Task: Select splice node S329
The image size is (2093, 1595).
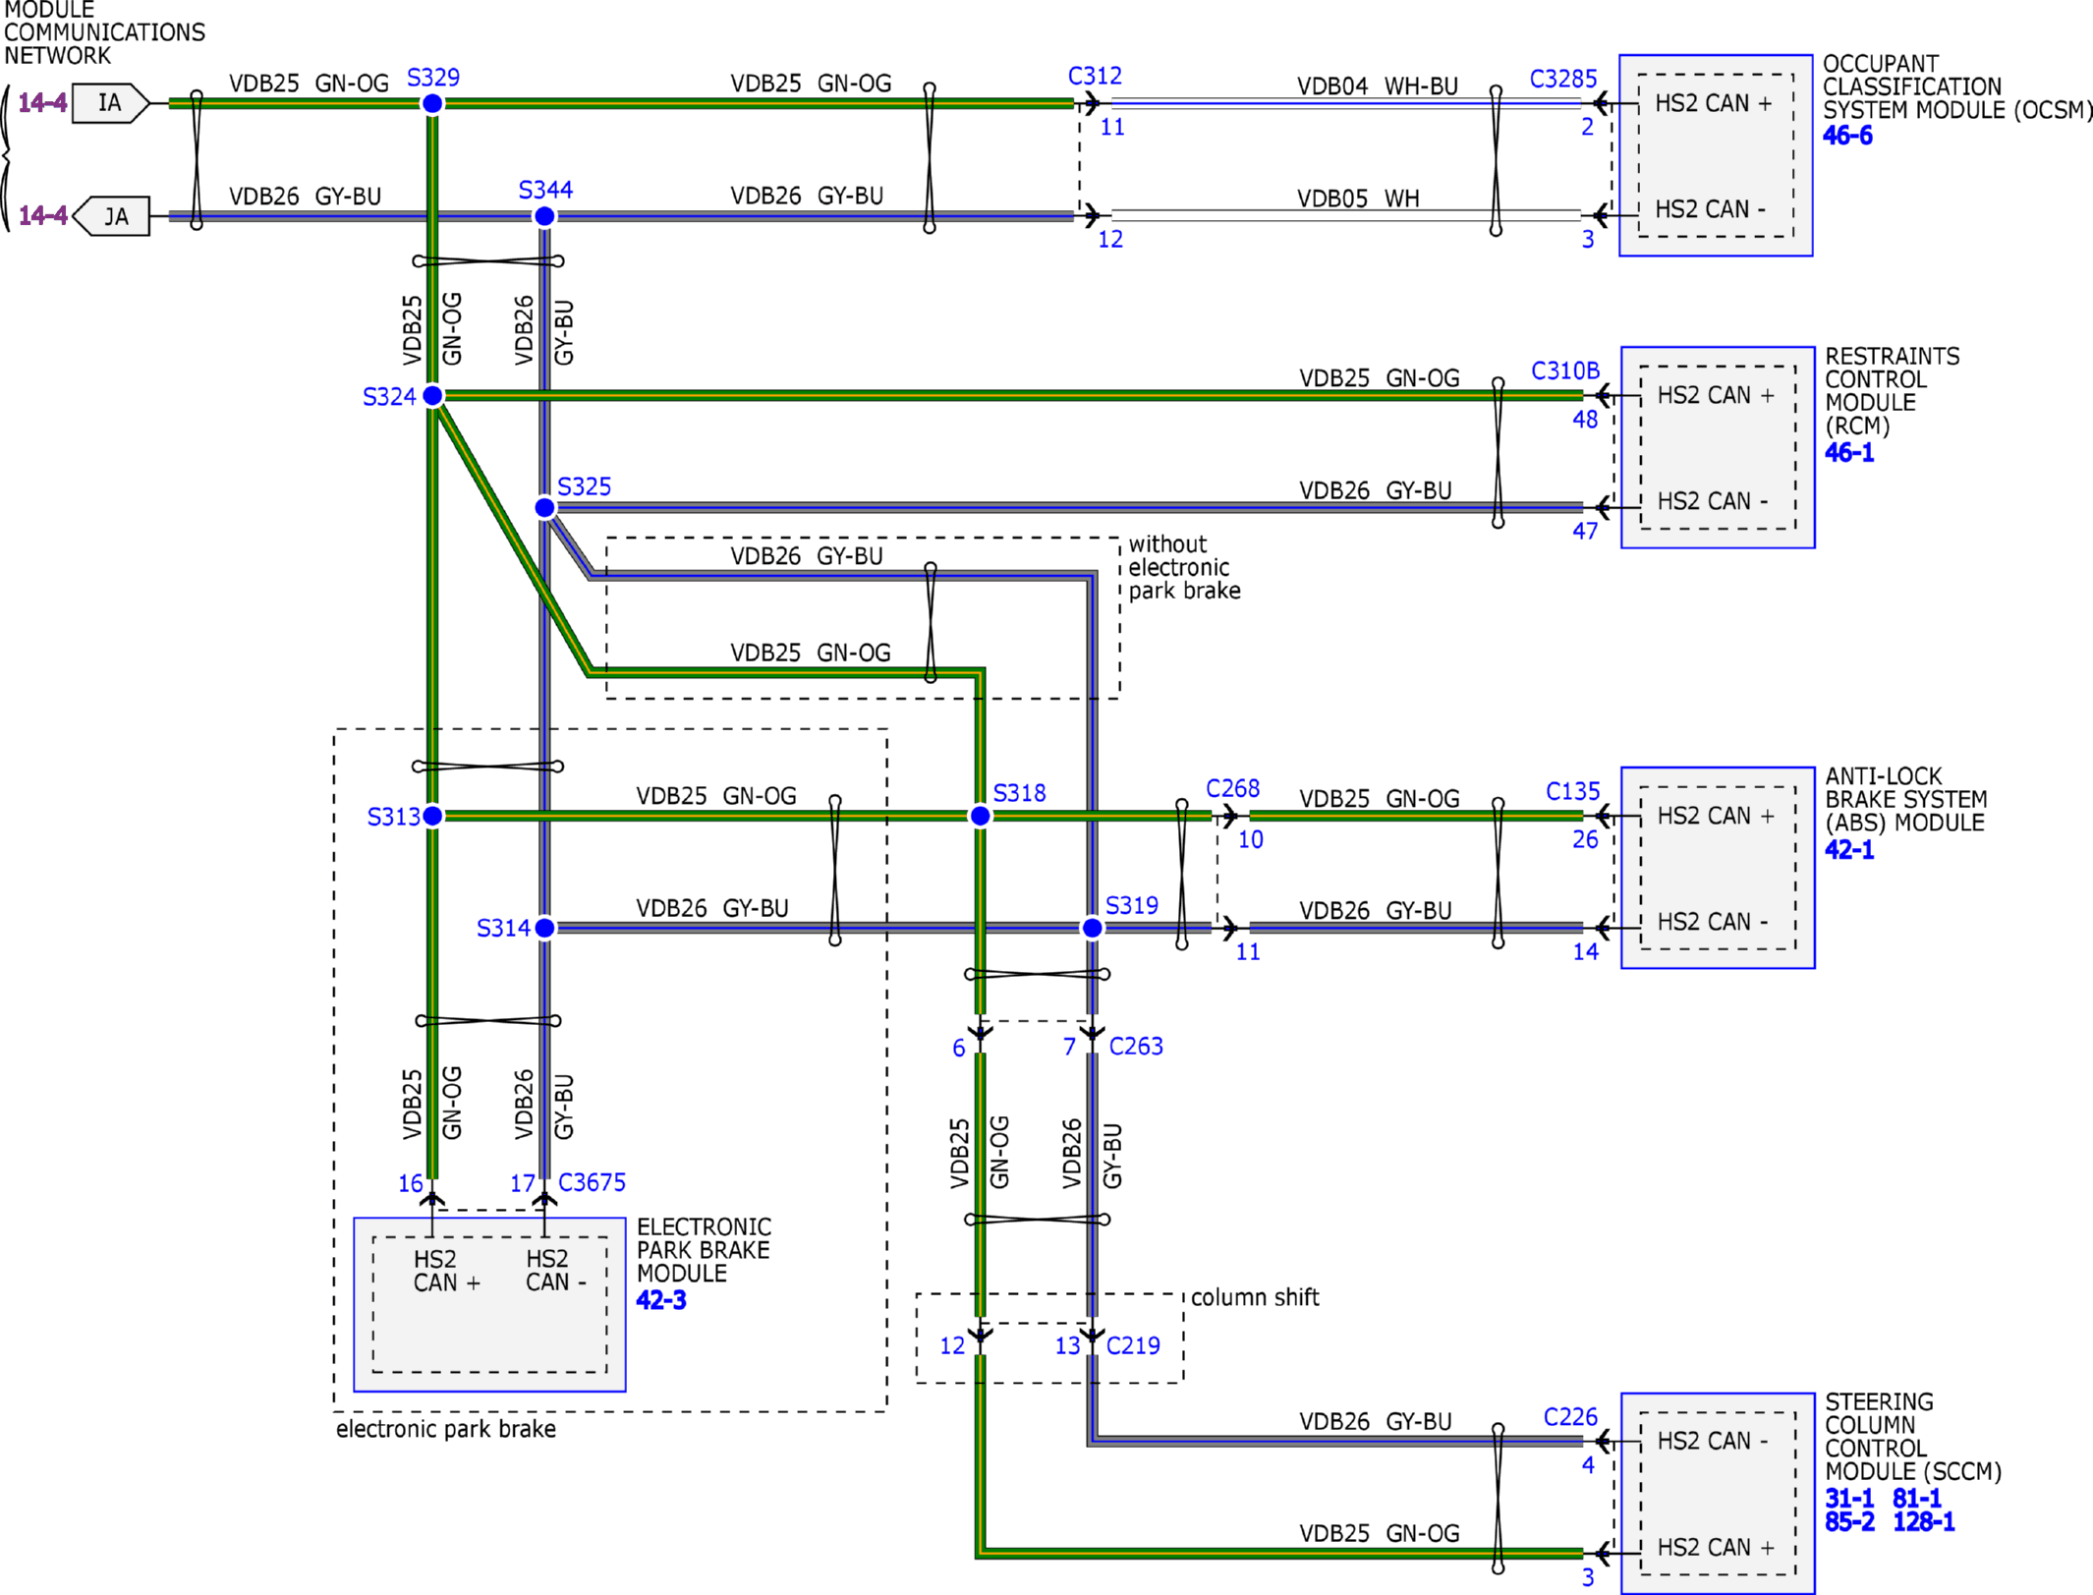Action: click(x=432, y=103)
